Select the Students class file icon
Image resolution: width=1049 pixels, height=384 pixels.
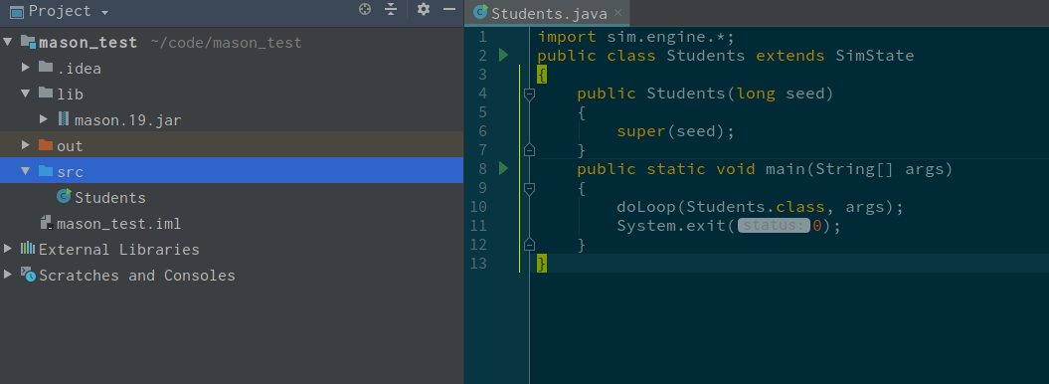[x=65, y=197]
